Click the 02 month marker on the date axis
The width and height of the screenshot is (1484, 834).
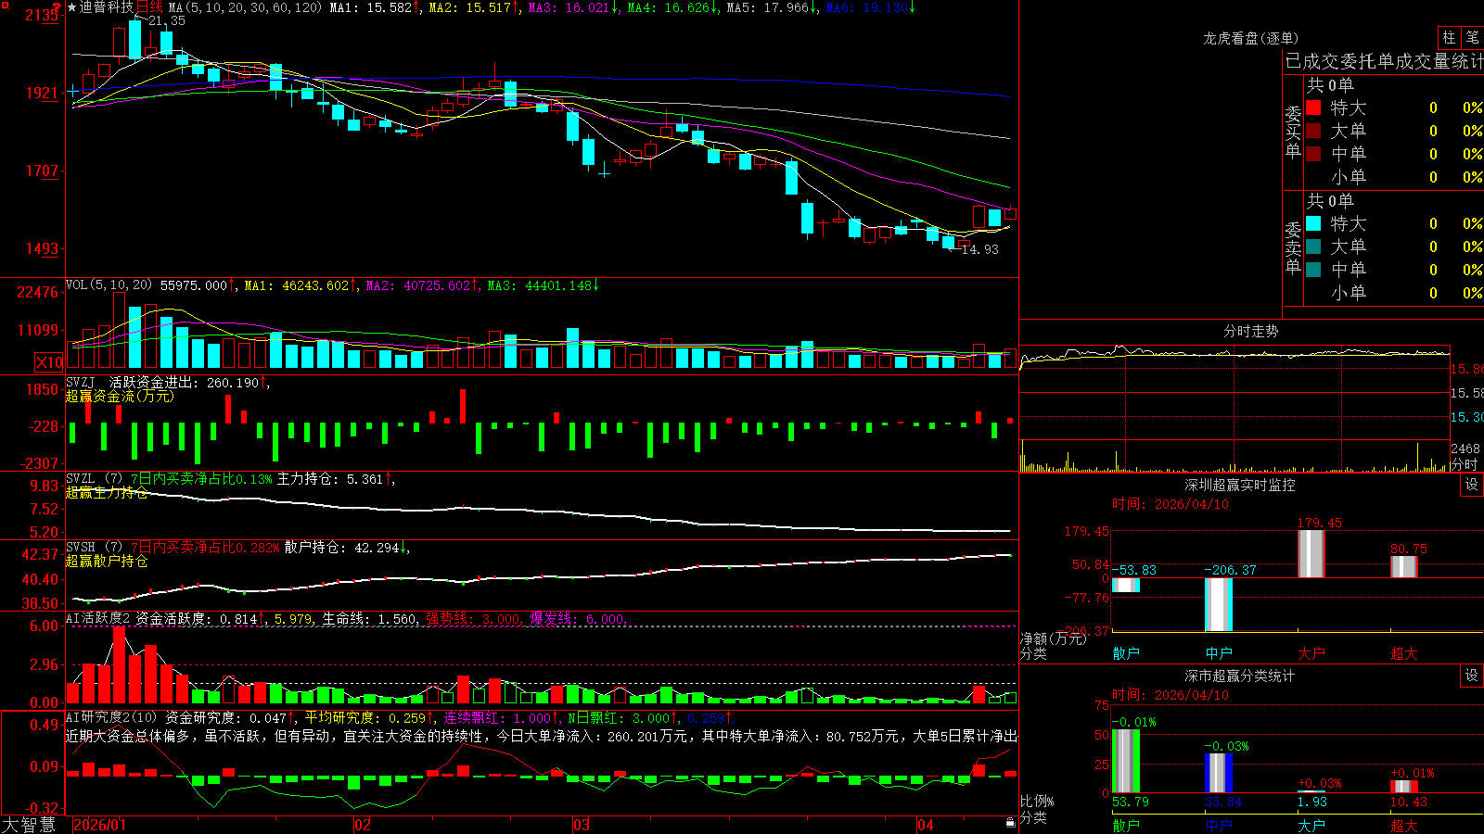pyautogui.click(x=363, y=825)
